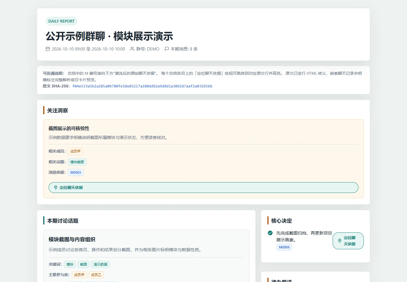
Task: Click the 关注洞察 section heading
Action: (x=58, y=111)
